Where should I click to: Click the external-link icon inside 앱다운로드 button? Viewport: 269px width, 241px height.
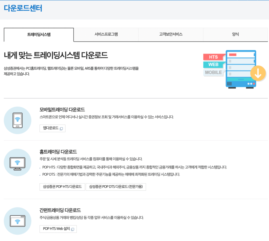point(61,128)
